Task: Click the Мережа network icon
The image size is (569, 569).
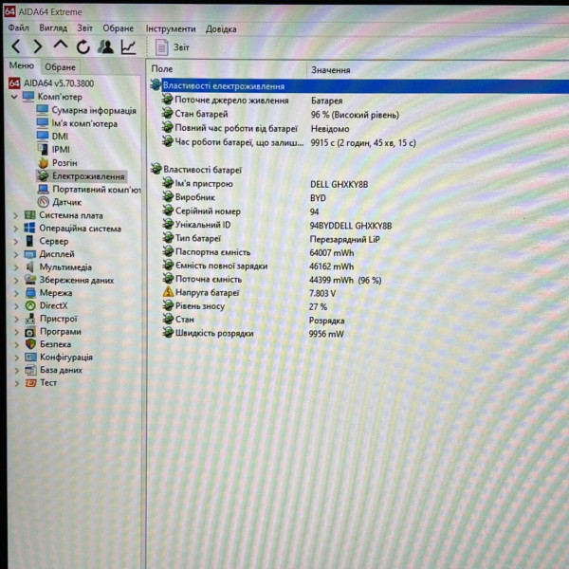Action: click(x=30, y=292)
